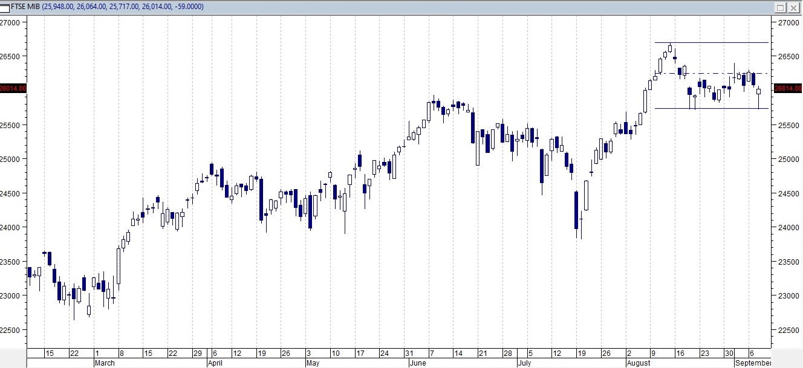Click the September label on the time axis
The image size is (803, 368).
pyautogui.click(x=753, y=363)
